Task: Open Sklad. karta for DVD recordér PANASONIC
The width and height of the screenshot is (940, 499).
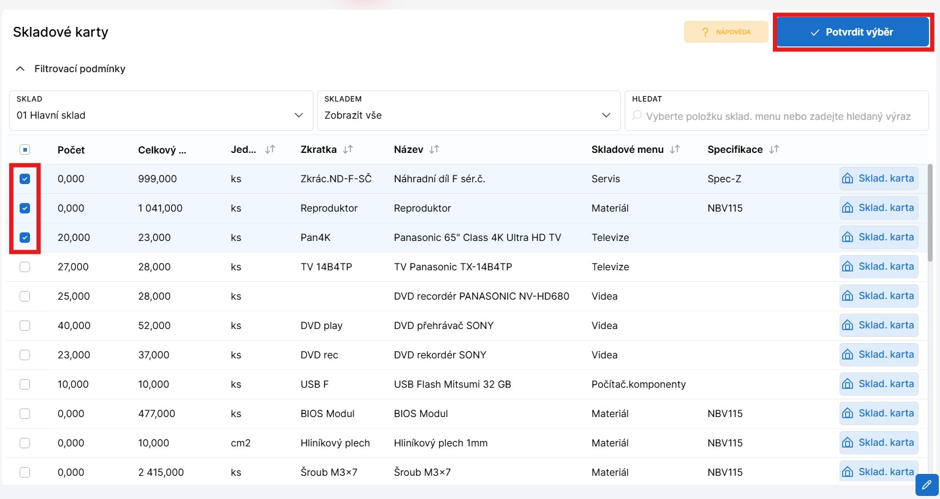Action: [879, 296]
